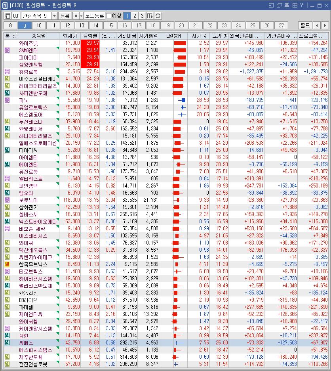Click the 증 badge on 보로노이 row
Viewport: 331px width, 371px height.
click(7, 200)
